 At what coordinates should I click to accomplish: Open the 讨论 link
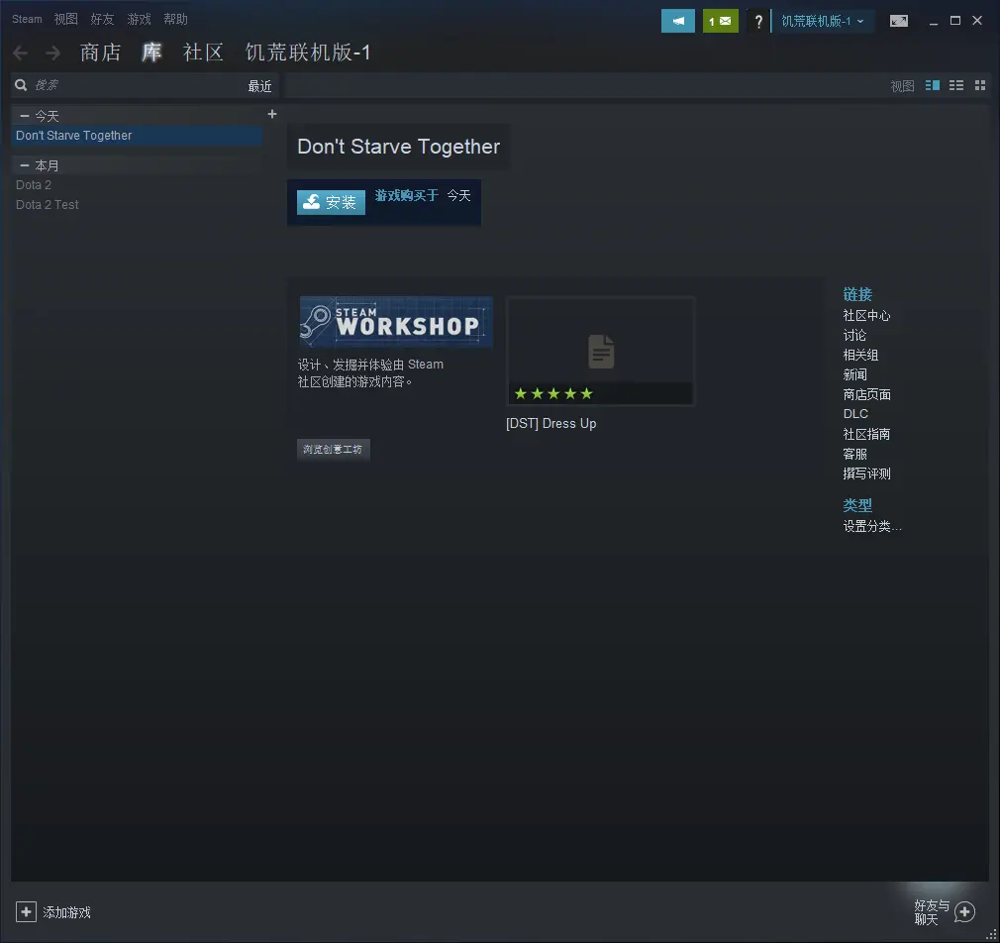click(x=854, y=335)
